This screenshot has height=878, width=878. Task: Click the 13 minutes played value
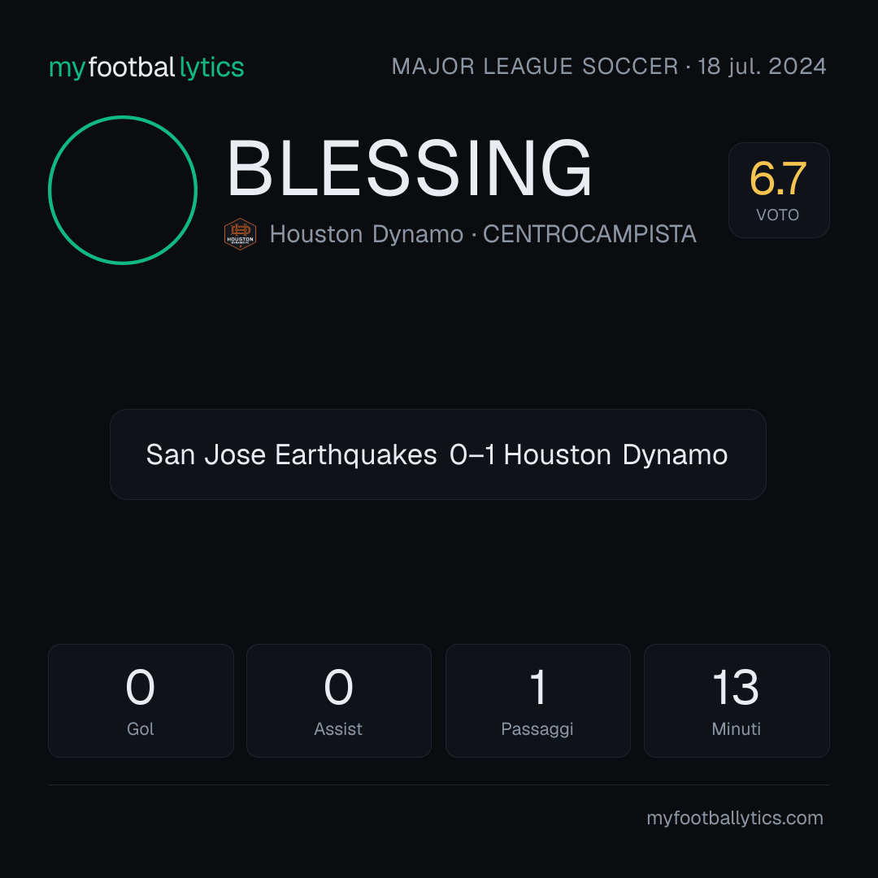[736, 687]
